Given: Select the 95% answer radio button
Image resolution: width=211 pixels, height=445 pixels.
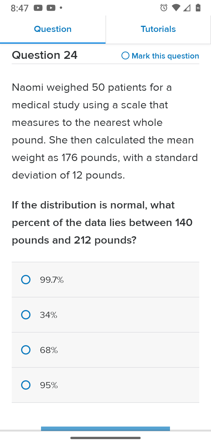Looking at the screenshot, I should [26, 385].
